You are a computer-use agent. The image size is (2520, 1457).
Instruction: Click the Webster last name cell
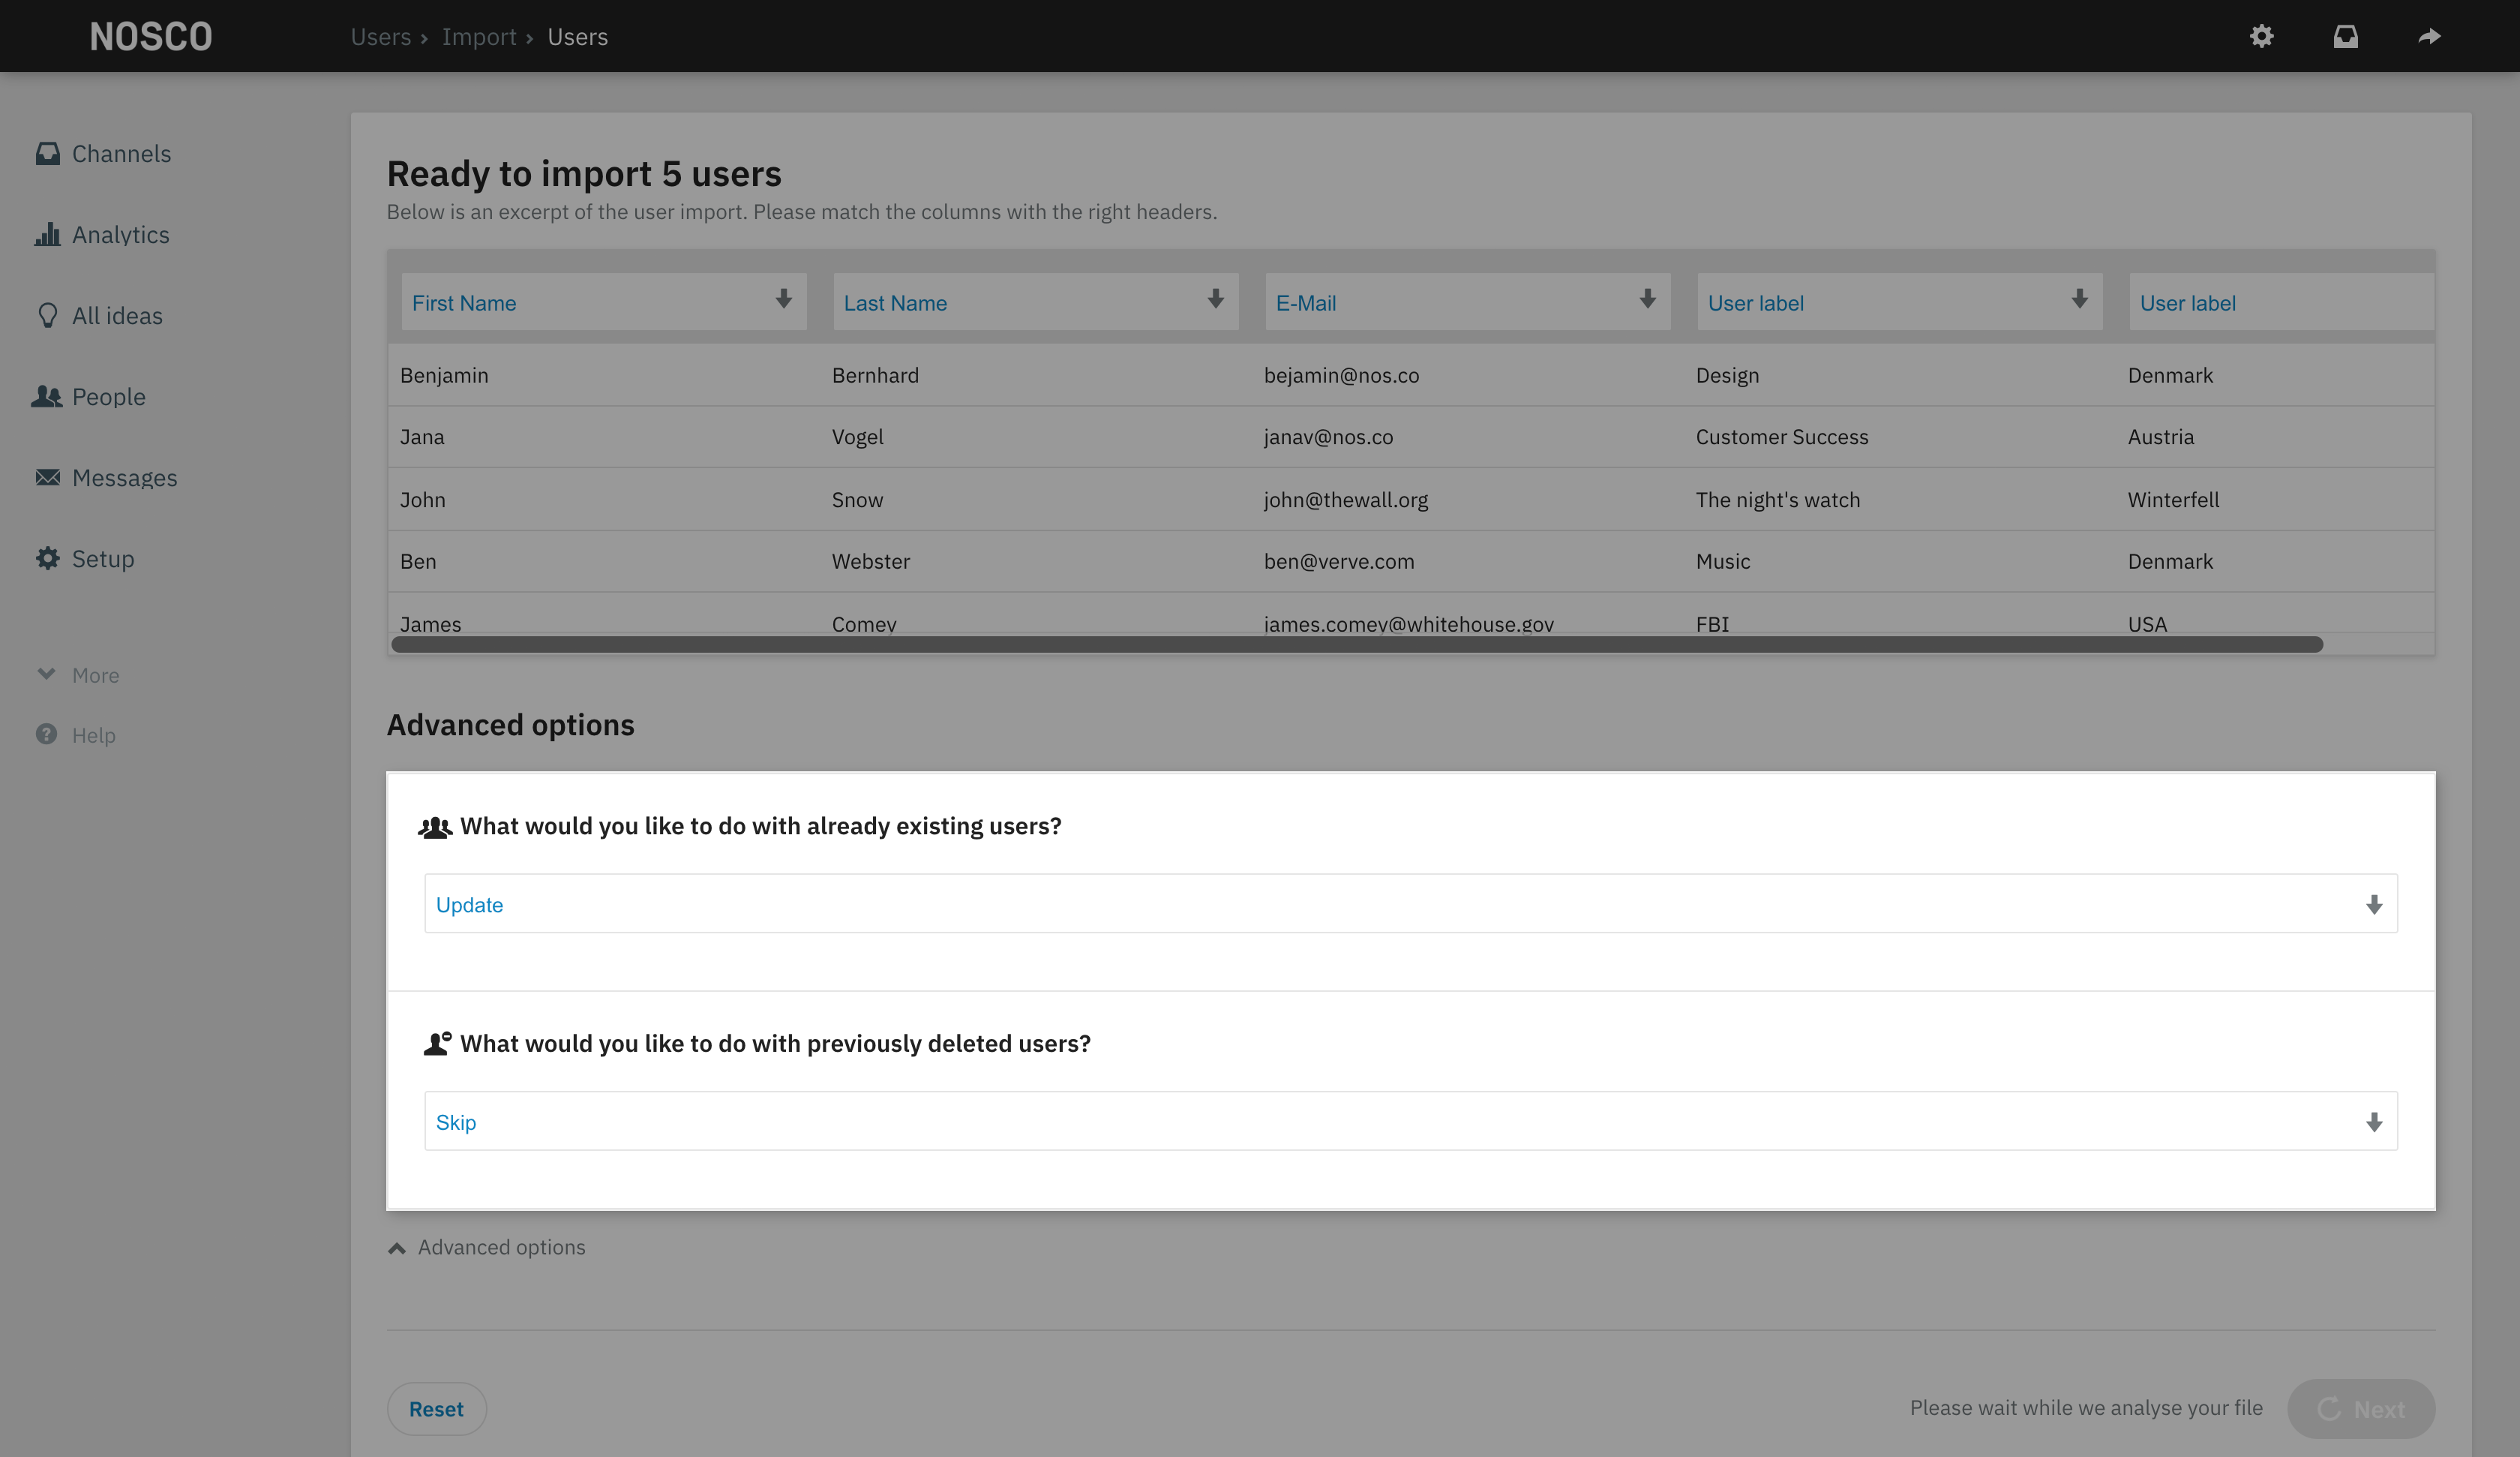(x=870, y=561)
